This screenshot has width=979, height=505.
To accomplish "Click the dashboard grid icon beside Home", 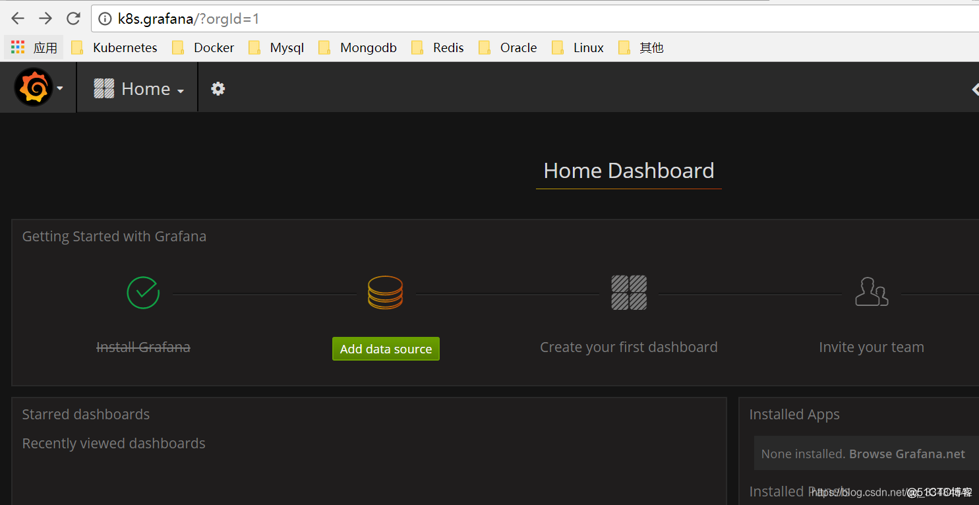I will tap(104, 88).
